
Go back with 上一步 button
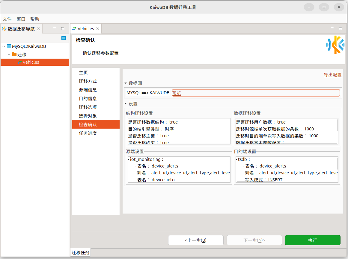(196, 240)
